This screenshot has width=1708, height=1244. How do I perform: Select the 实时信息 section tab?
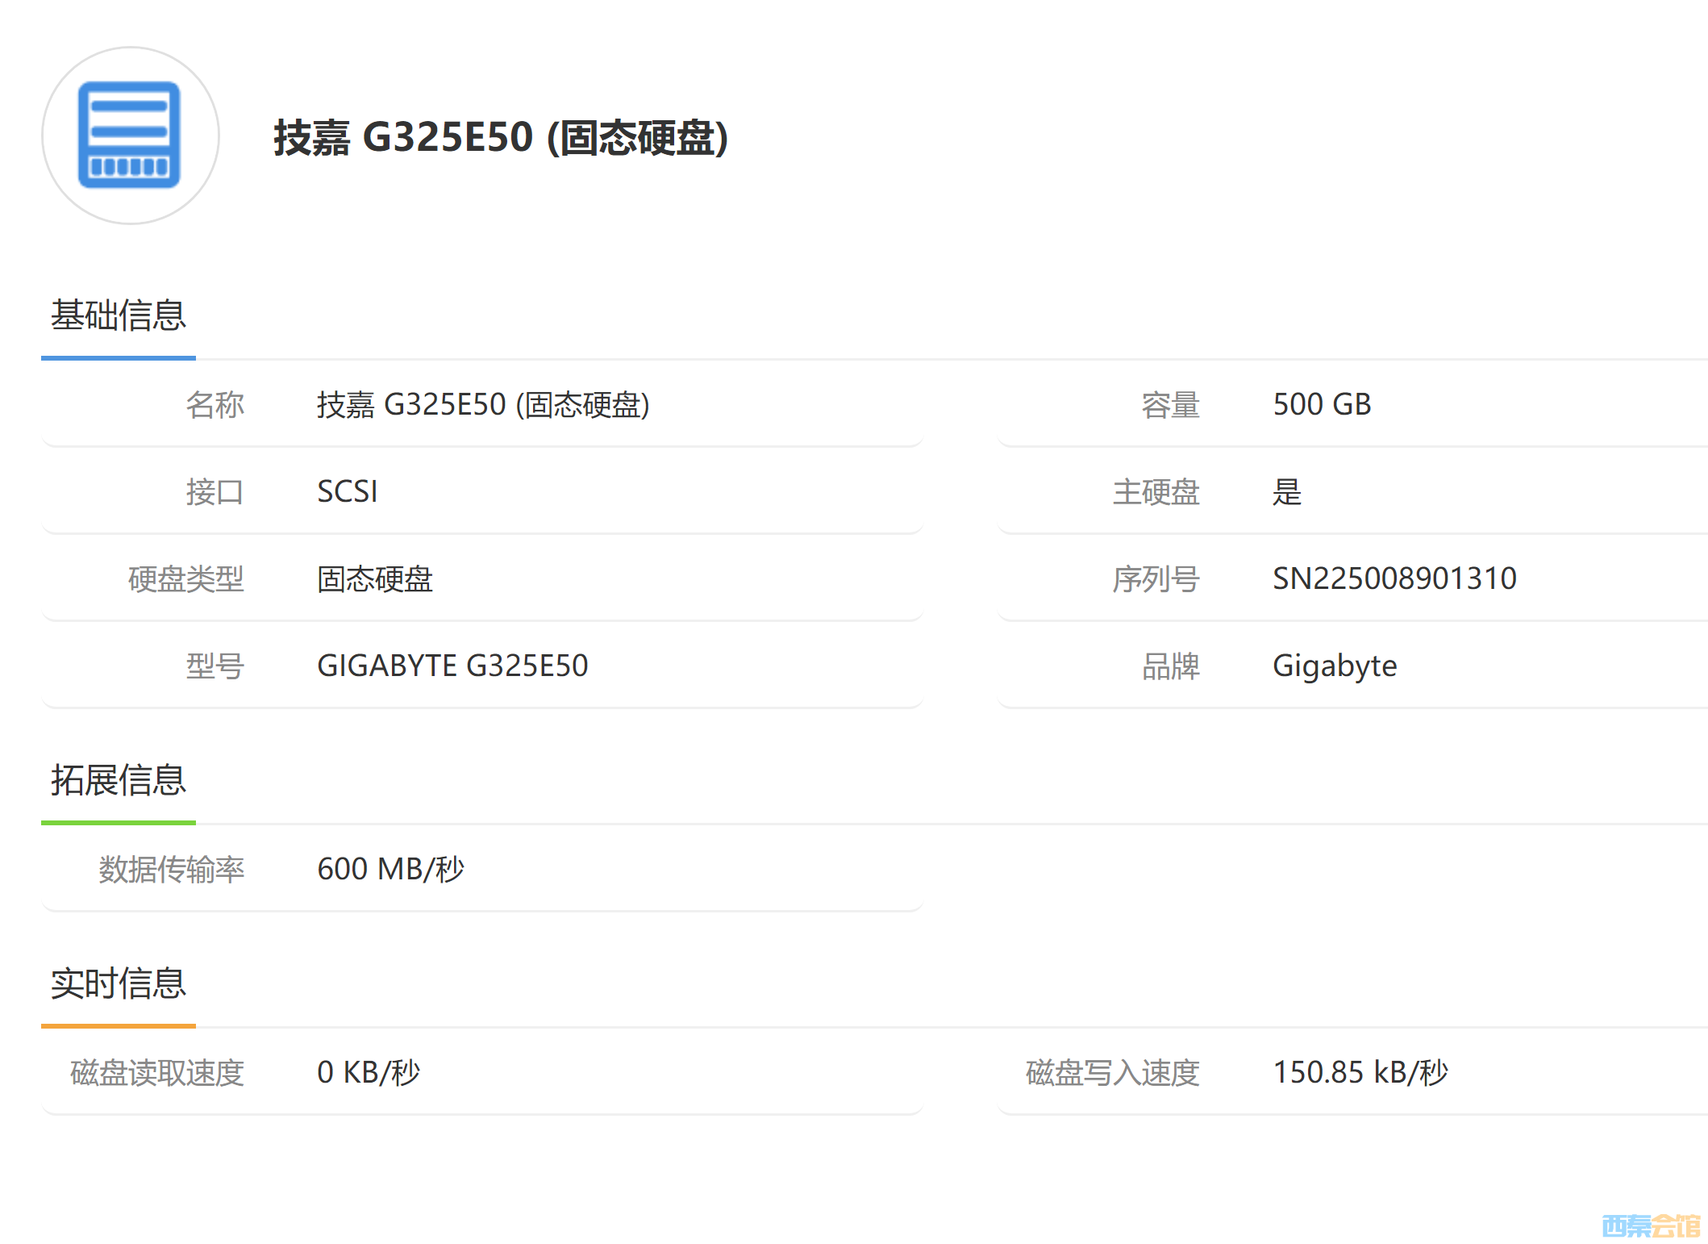(119, 983)
